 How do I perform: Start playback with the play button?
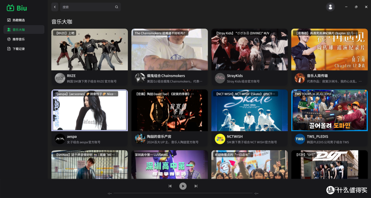click(x=183, y=186)
